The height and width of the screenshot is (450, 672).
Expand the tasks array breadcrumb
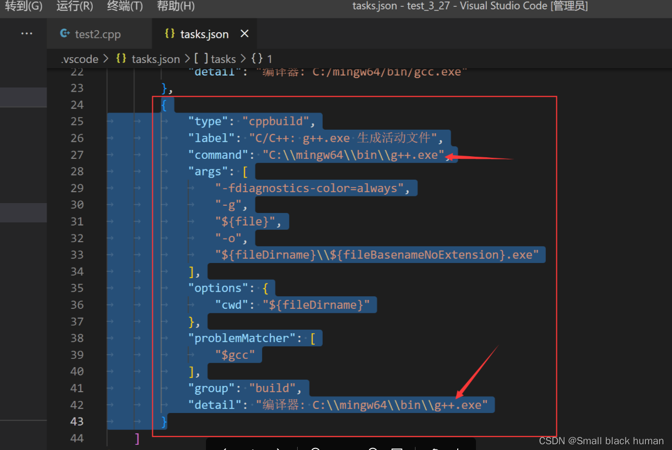pos(215,59)
